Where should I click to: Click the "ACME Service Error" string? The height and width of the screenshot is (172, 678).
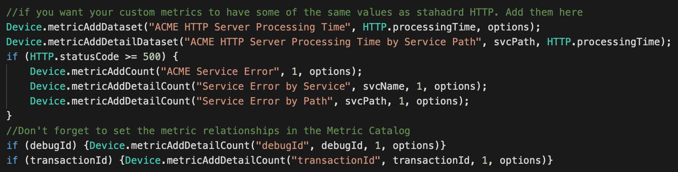tap(220, 72)
